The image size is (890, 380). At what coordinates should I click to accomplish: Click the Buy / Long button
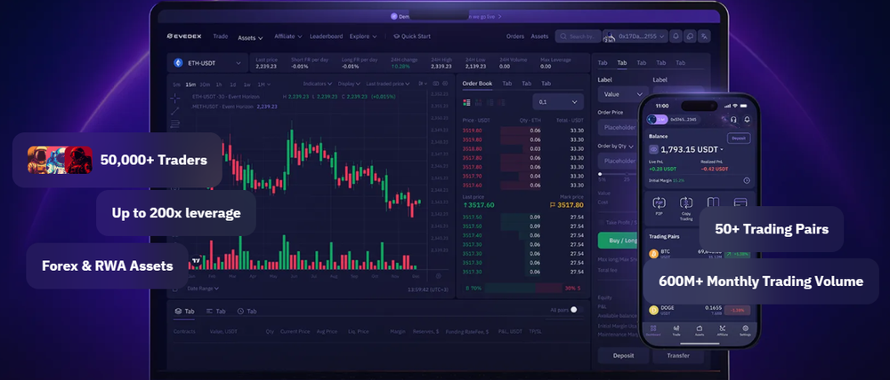(619, 240)
